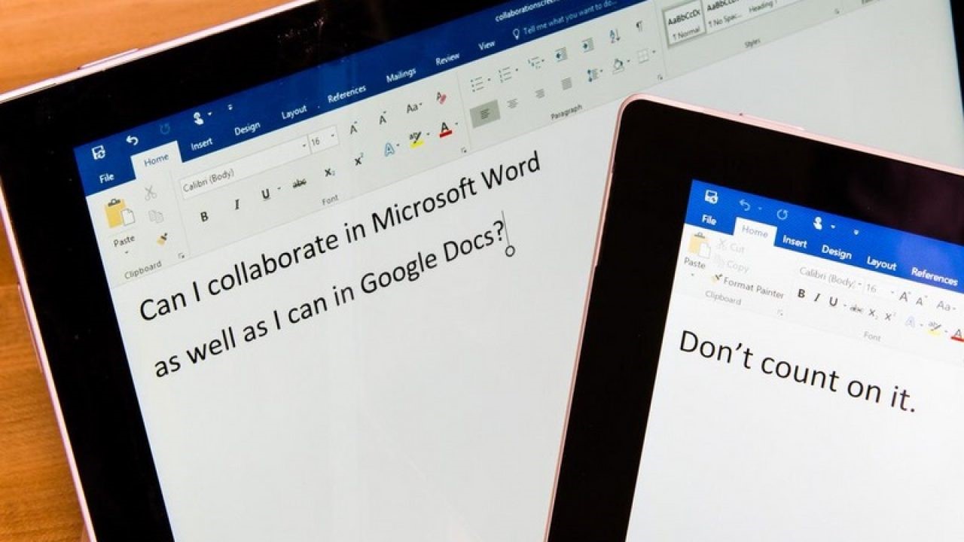Click the bullet list icon in Paragraph group
964x542 pixels.
(x=477, y=82)
